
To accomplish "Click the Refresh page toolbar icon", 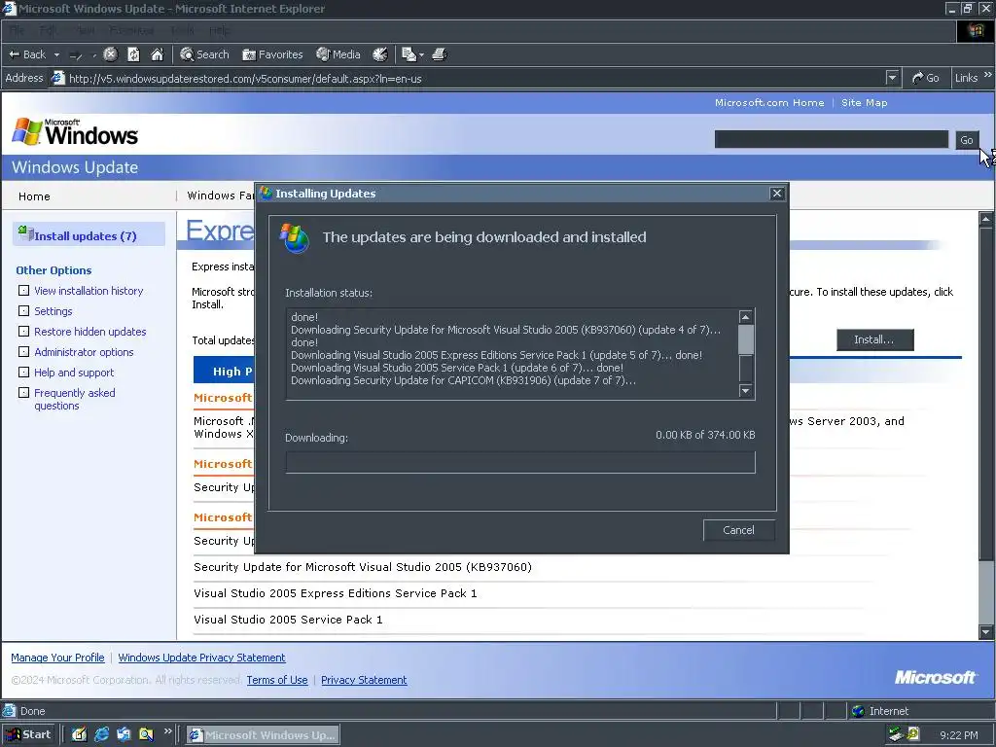I will 133,54.
